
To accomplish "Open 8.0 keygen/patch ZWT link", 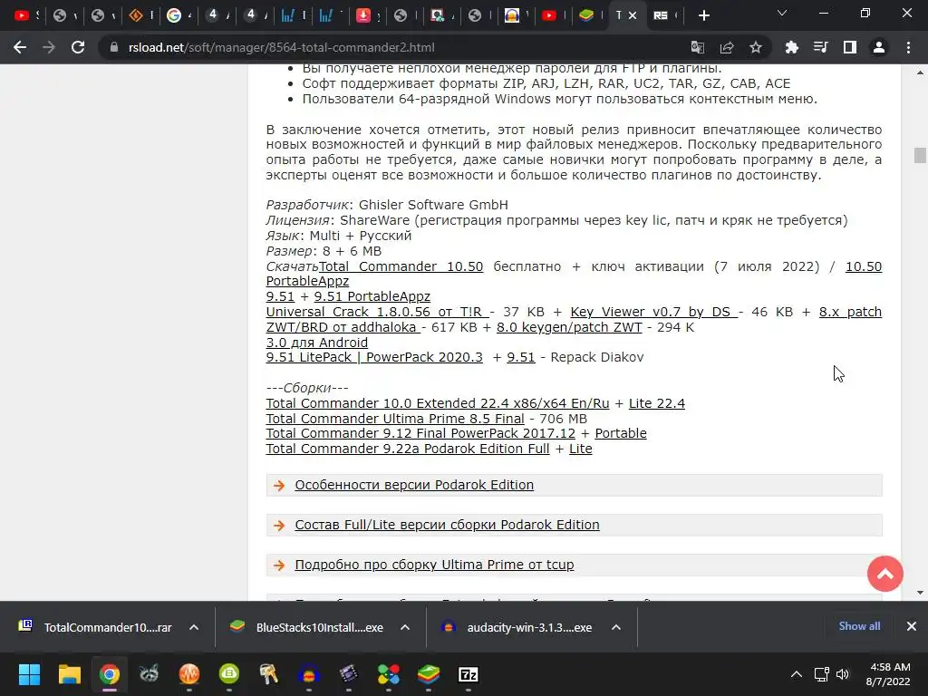I will click(569, 327).
